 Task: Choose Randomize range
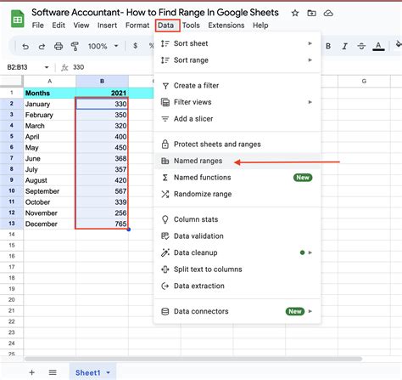(x=237, y=194)
